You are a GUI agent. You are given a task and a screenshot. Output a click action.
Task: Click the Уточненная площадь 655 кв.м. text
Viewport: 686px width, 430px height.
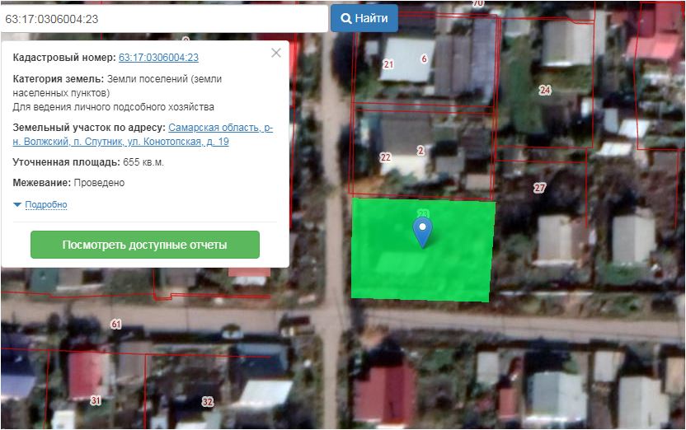(88, 162)
